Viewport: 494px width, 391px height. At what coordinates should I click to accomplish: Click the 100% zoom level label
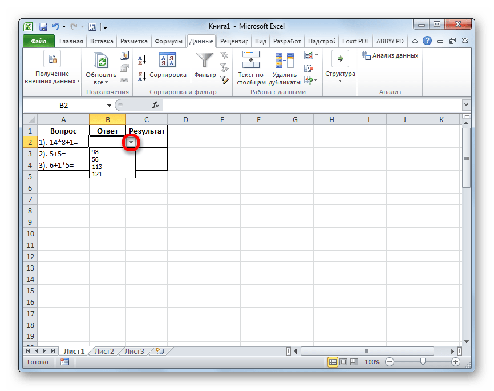(372, 362)
